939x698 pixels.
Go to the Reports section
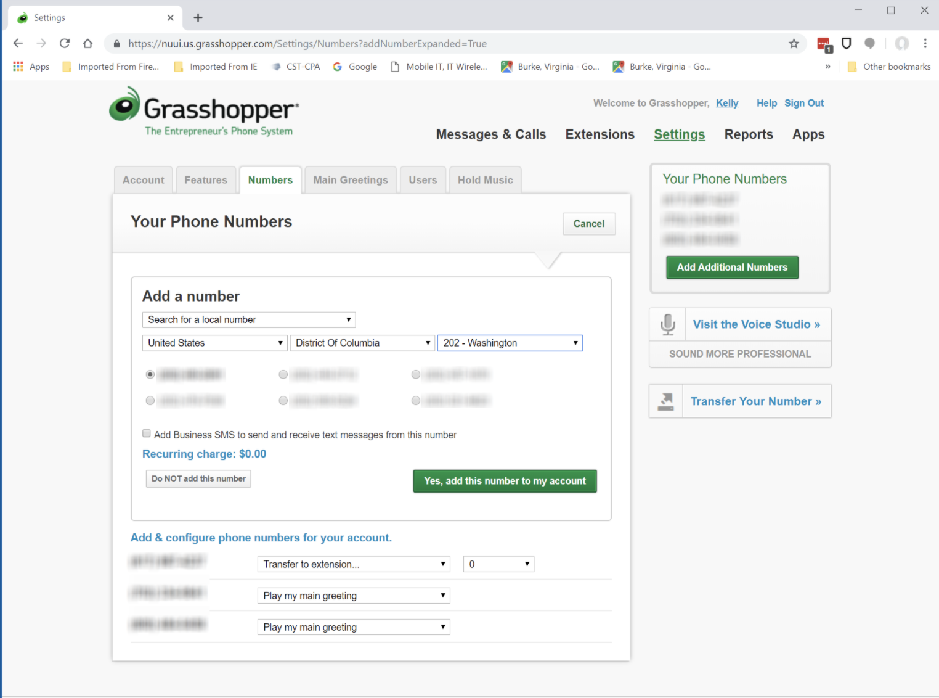[x=749, y=134]
